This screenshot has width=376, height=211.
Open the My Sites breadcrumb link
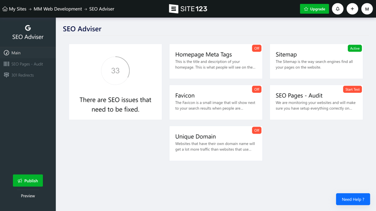(x=17, y=9)
